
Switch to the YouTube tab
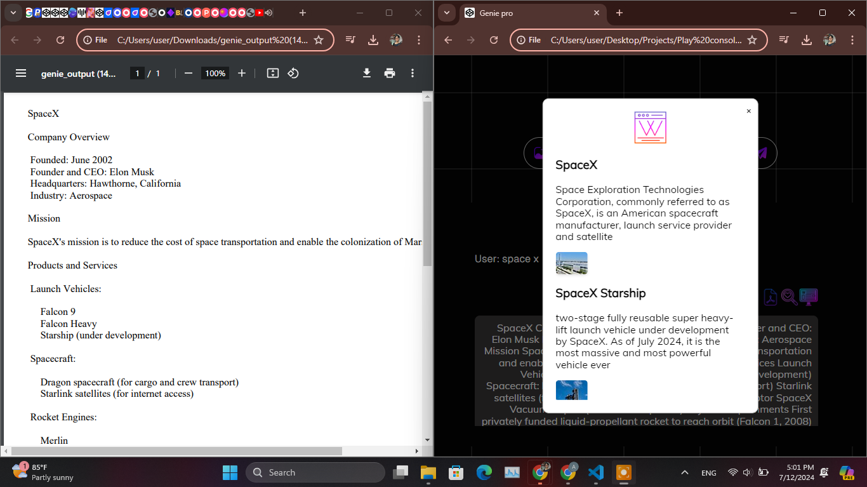click(260, 13)
